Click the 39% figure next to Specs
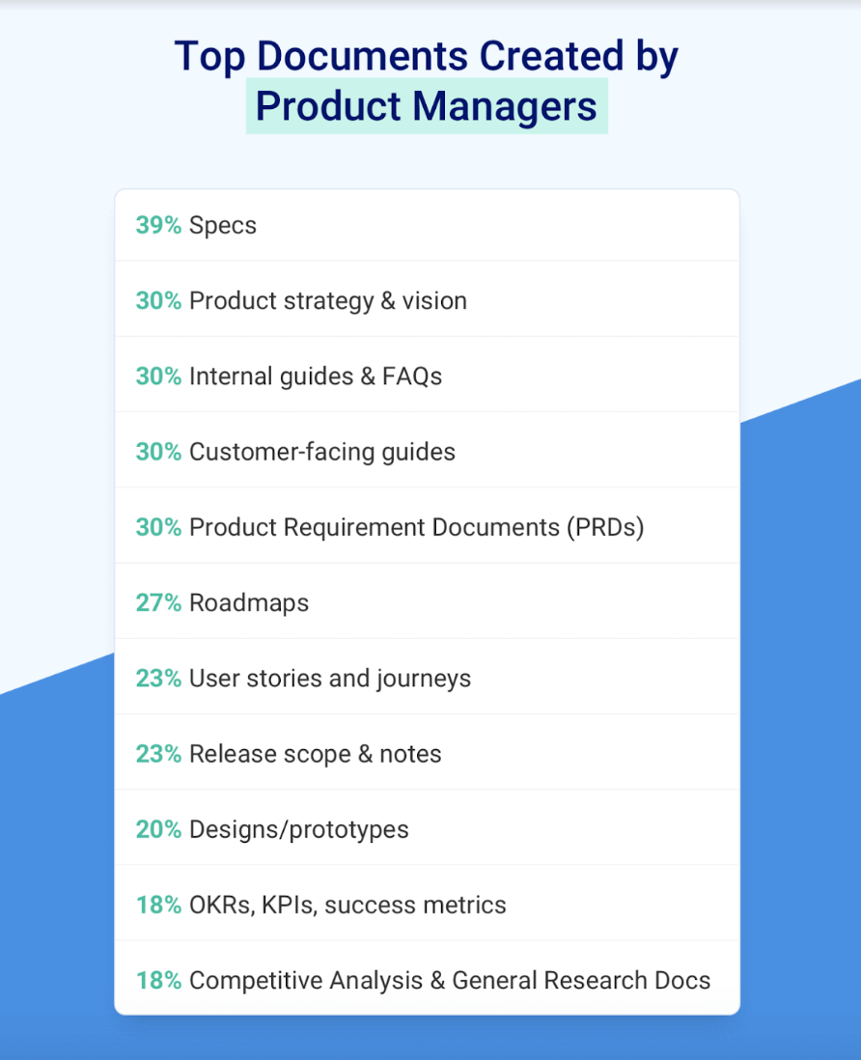Image resolution: width=861 pixels, height=1060 pixels. (158, 226)
